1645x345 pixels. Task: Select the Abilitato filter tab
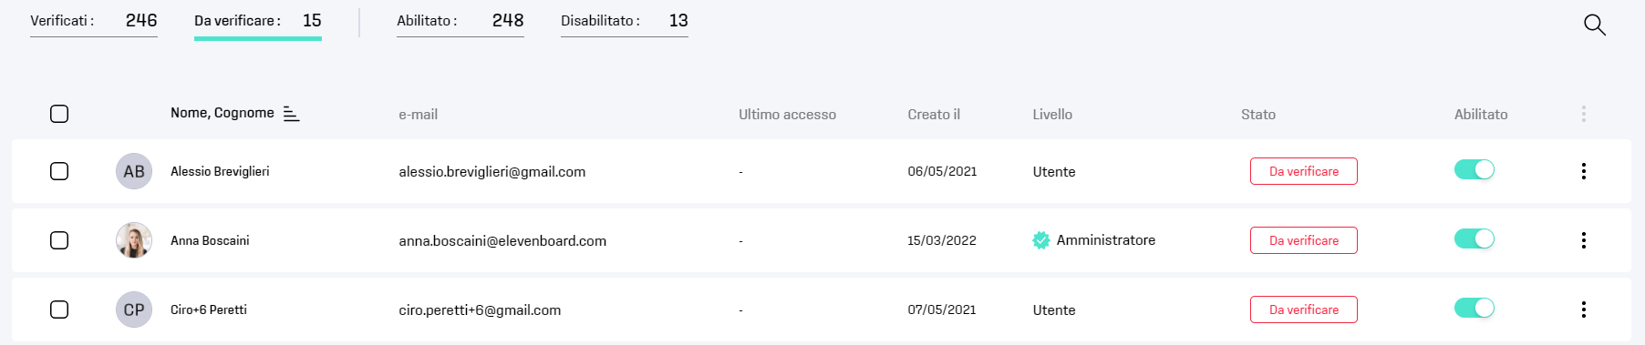[460, 21]
